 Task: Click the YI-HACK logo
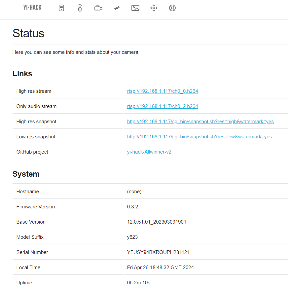[x=32, y=8]
